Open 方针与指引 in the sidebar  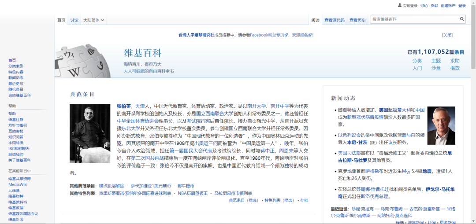(x=18, y=125)
